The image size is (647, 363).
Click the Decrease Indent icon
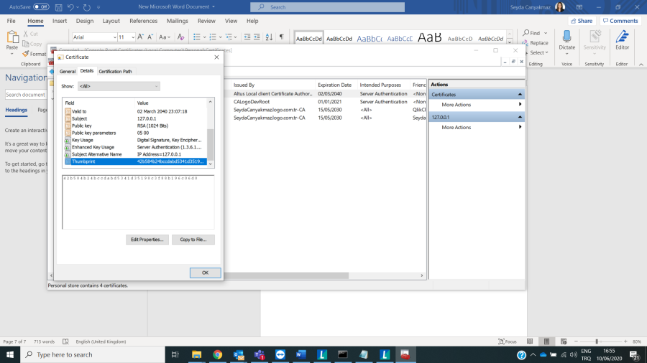click(247, 37)
